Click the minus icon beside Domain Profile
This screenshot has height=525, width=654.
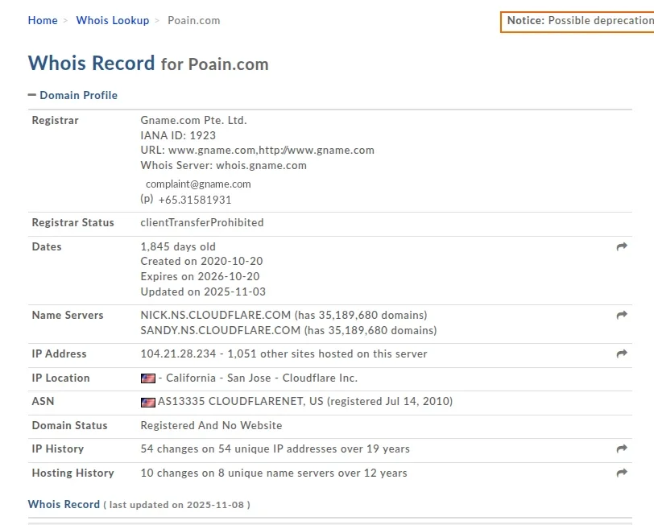point(32,95)
